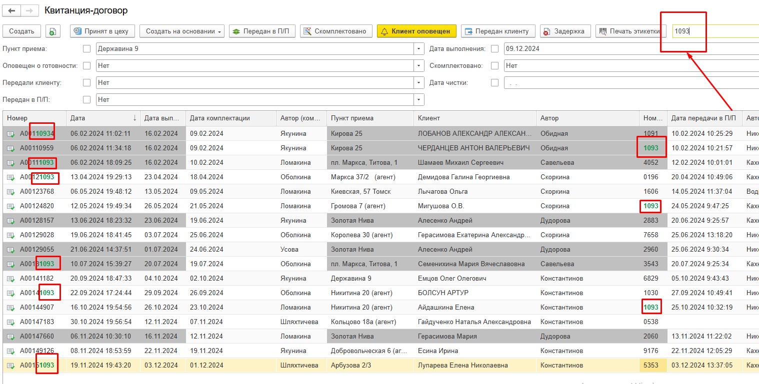This screenshot has height=384, width=759.
Task: Go forward with the right arrow button
Action: [29, 10]
